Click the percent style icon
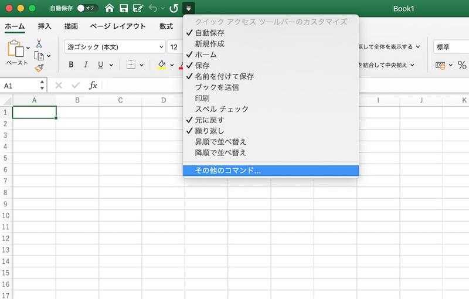This screenshot has height=299, width=469. [461, 65]
